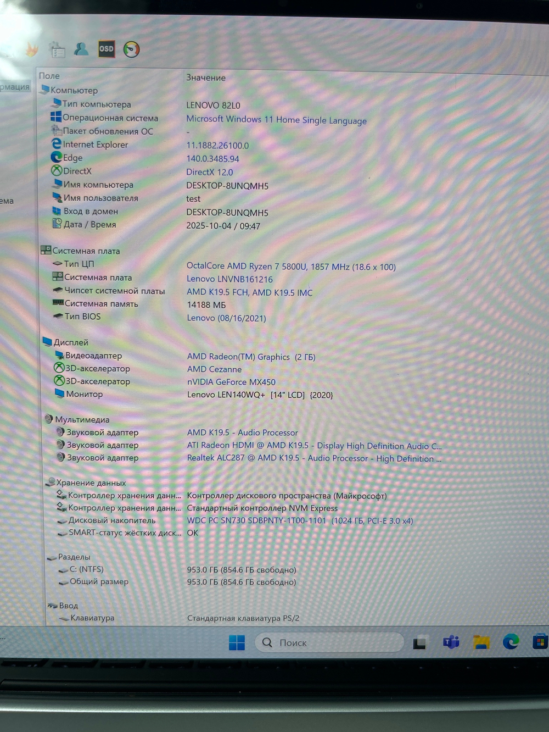This screenshot has width=549, height=732.
Task: Click the memory chip icon beside Системная память
Action: click(x=58, y=303)
